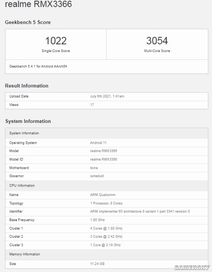Click the Views count 17
This screenshot has height=272, width=212.
[92, 105]
